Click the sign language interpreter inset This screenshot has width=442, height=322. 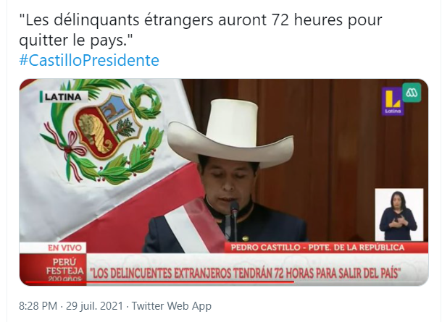pos(399,214)
